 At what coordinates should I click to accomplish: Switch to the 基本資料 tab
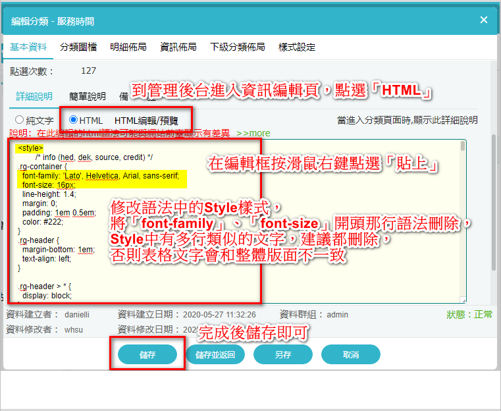(x=28, y=47)
